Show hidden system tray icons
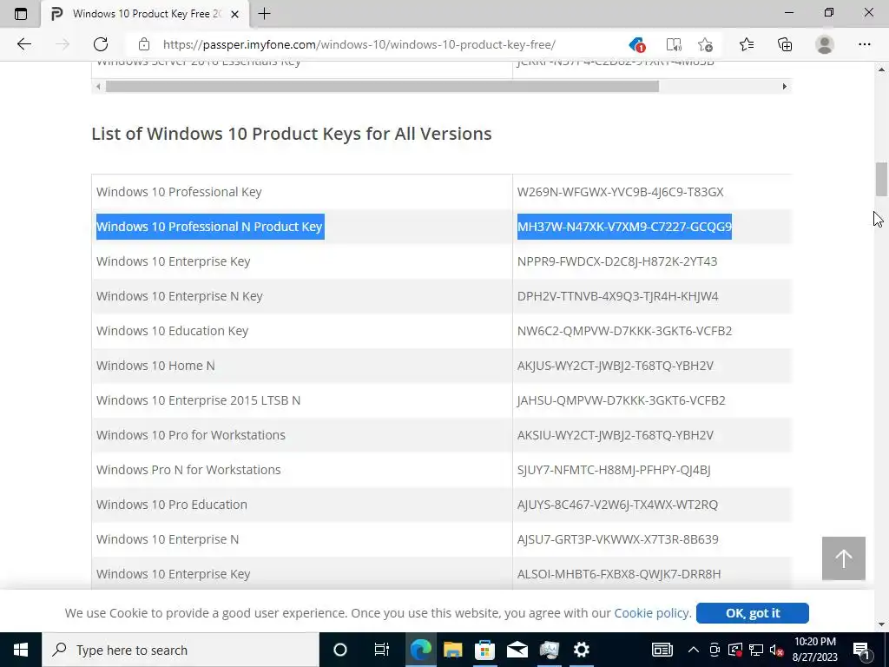 coord(693,650)
